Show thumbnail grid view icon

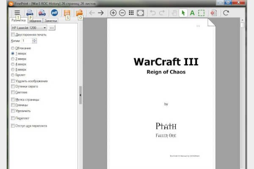[x=131, y=13]
